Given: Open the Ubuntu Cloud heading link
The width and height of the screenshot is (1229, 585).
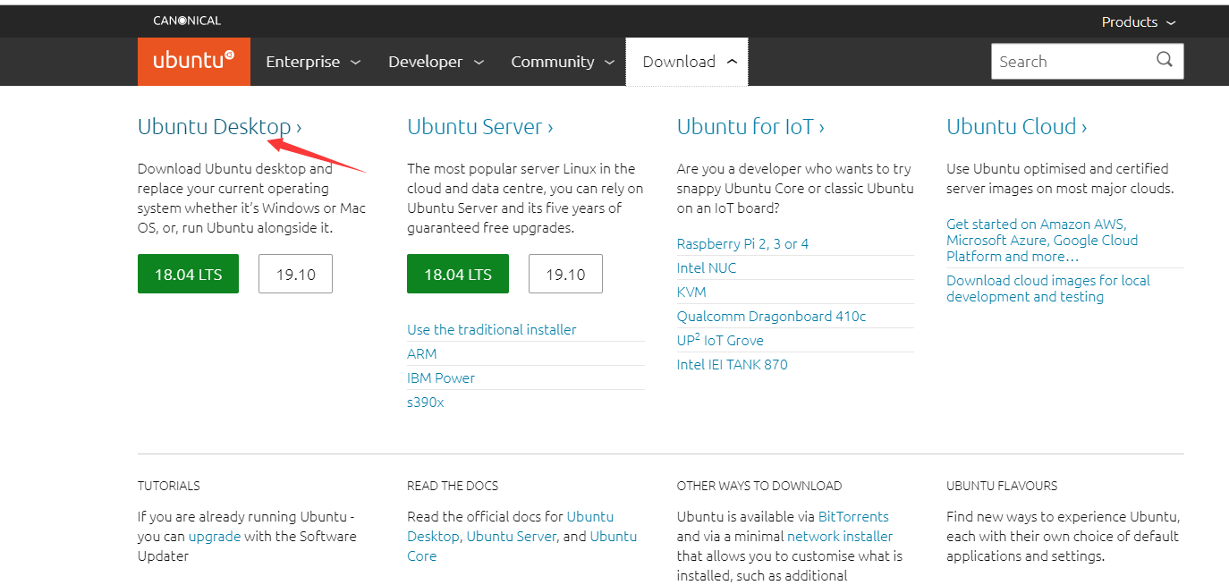Looking at the screenshot, I should pyautogui.click(x=1016, y=127).
